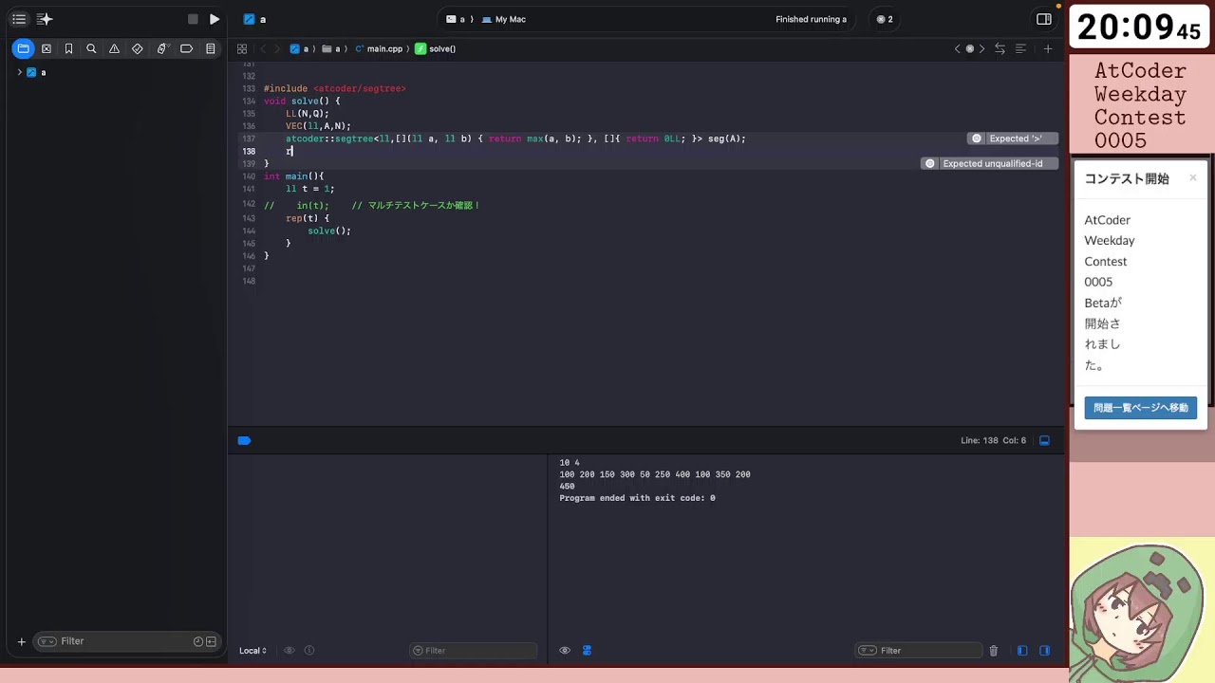
Task: Show the 2 errors indicator
Action: (x=885, y=19)
